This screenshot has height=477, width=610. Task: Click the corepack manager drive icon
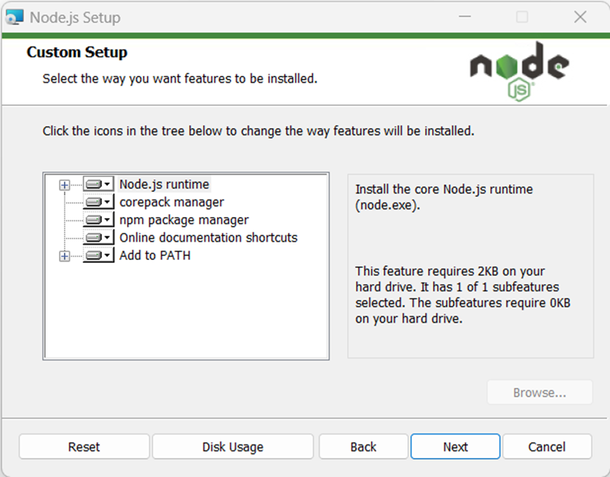click(x=94, y=202)
